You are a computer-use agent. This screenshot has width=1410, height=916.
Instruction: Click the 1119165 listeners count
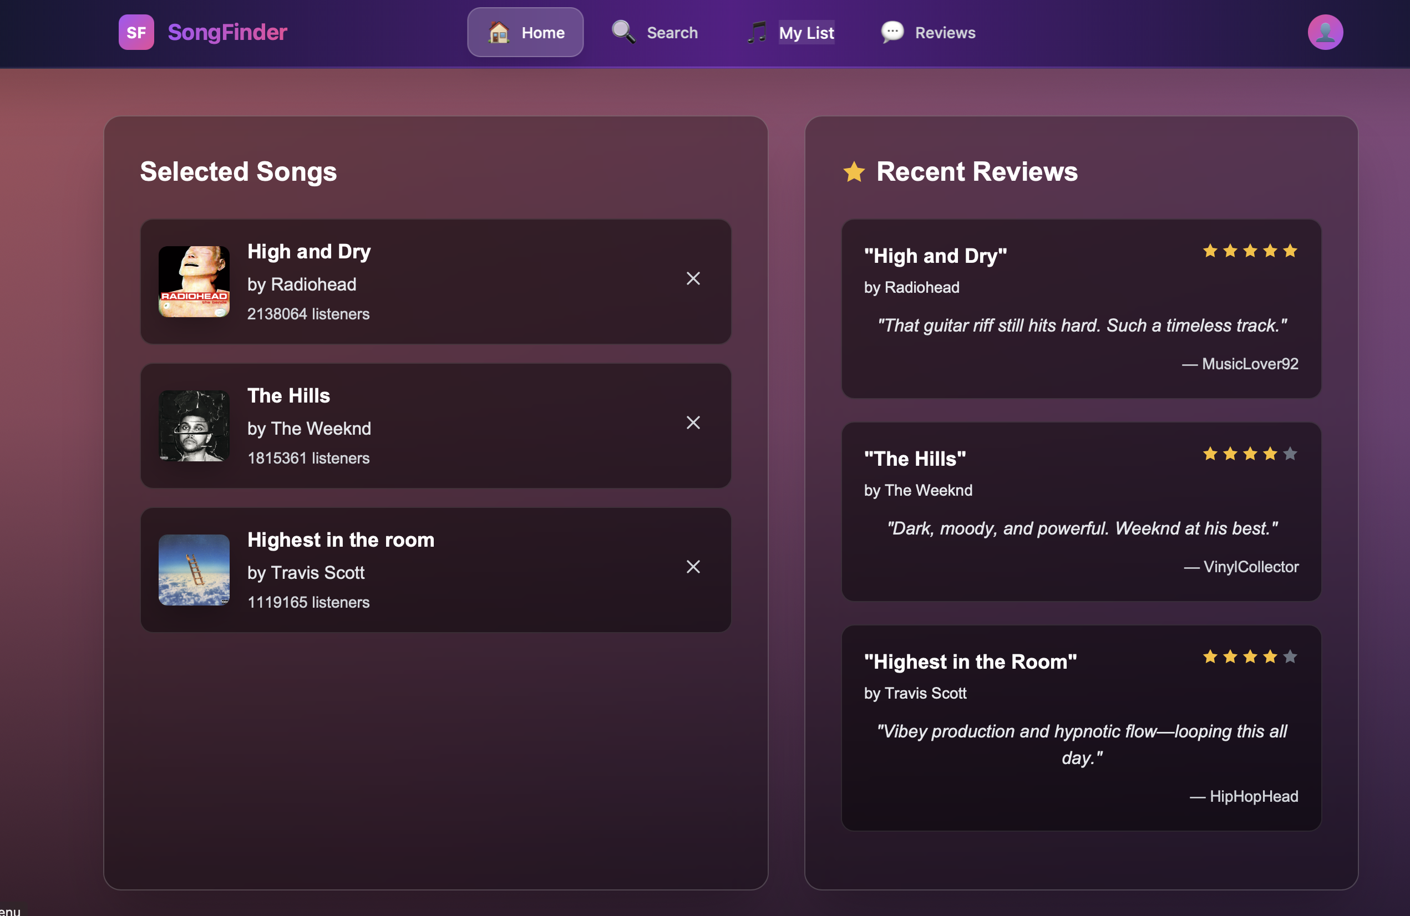point(308,602)
